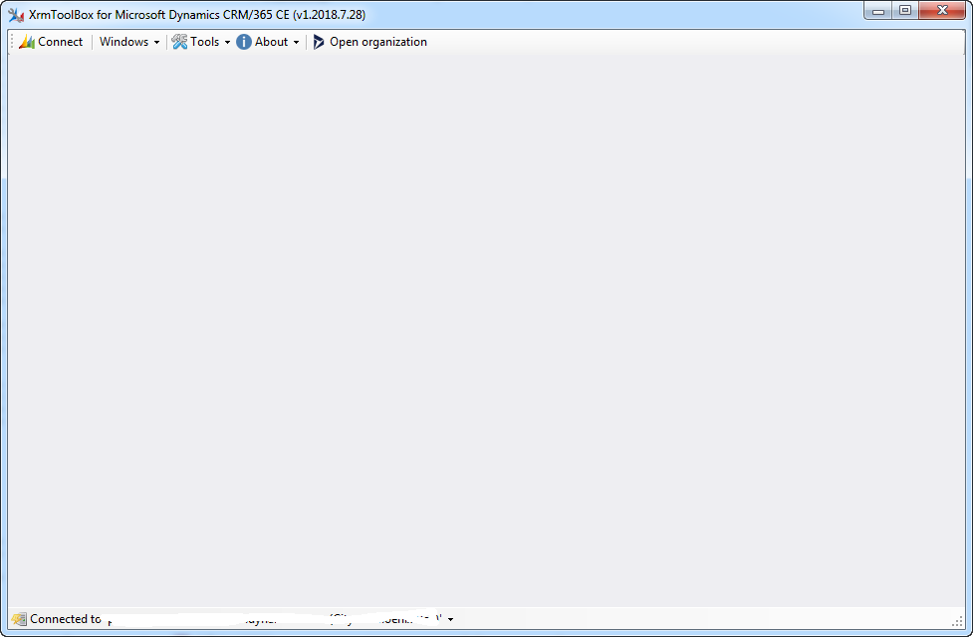Open the About menu
Viewport: 973px width, 637px height.
coord(268,42)
